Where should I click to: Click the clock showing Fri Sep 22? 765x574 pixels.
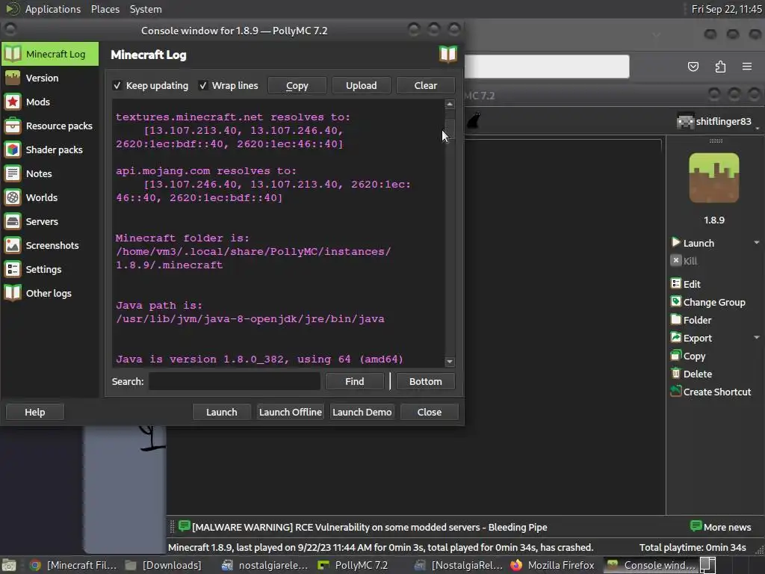coord(727,9)
